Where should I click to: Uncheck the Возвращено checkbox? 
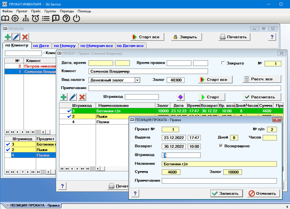(221, 146)
